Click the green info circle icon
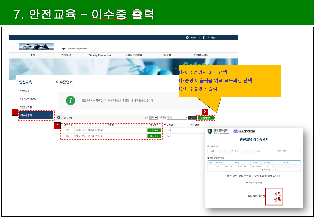 coord(71,101)
